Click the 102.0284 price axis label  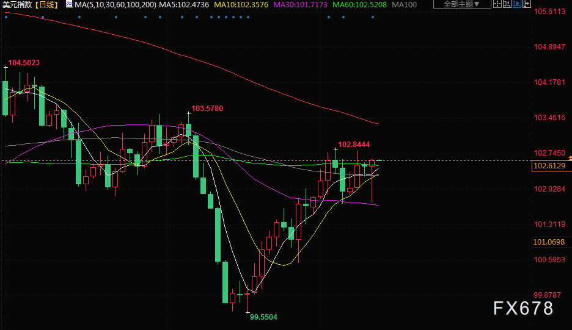click(x=550, y=189)
